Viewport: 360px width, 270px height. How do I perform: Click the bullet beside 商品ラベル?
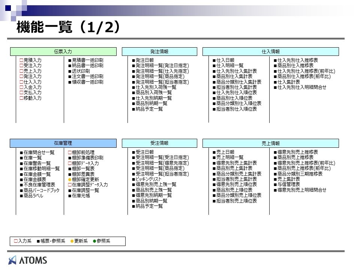[21, 196]
